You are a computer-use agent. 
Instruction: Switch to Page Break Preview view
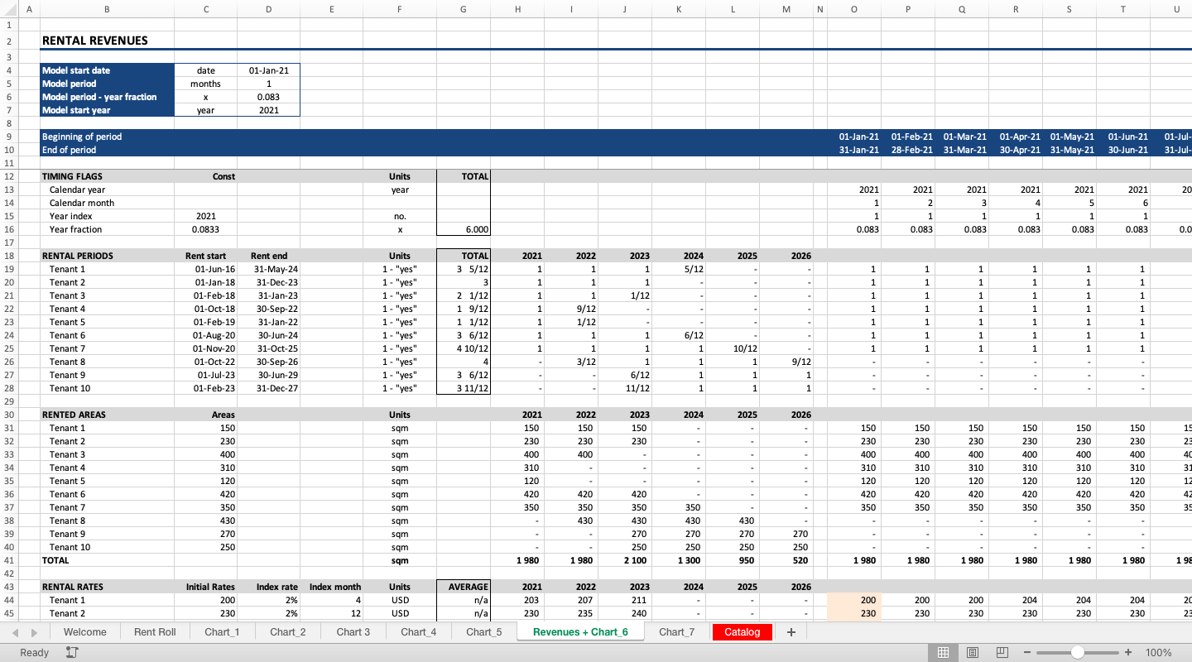coord(1002,652)
